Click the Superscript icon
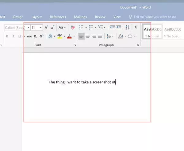The width and height of the screenshot is (184, 151). (42, 36)
